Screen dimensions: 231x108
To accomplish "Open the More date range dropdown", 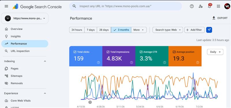I will click(139, 30).
